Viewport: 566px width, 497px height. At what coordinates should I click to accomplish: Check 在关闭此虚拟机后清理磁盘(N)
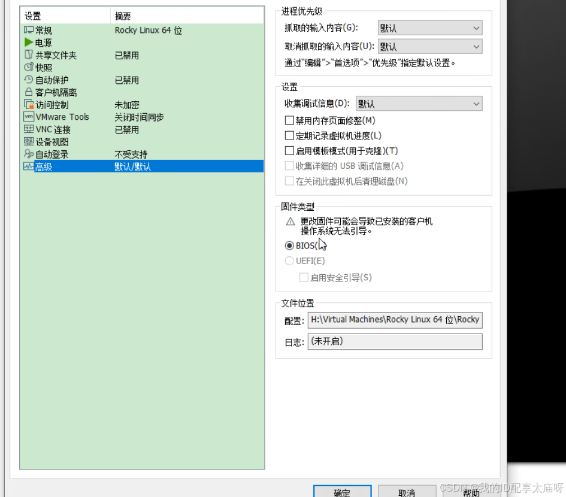(289, 181)
